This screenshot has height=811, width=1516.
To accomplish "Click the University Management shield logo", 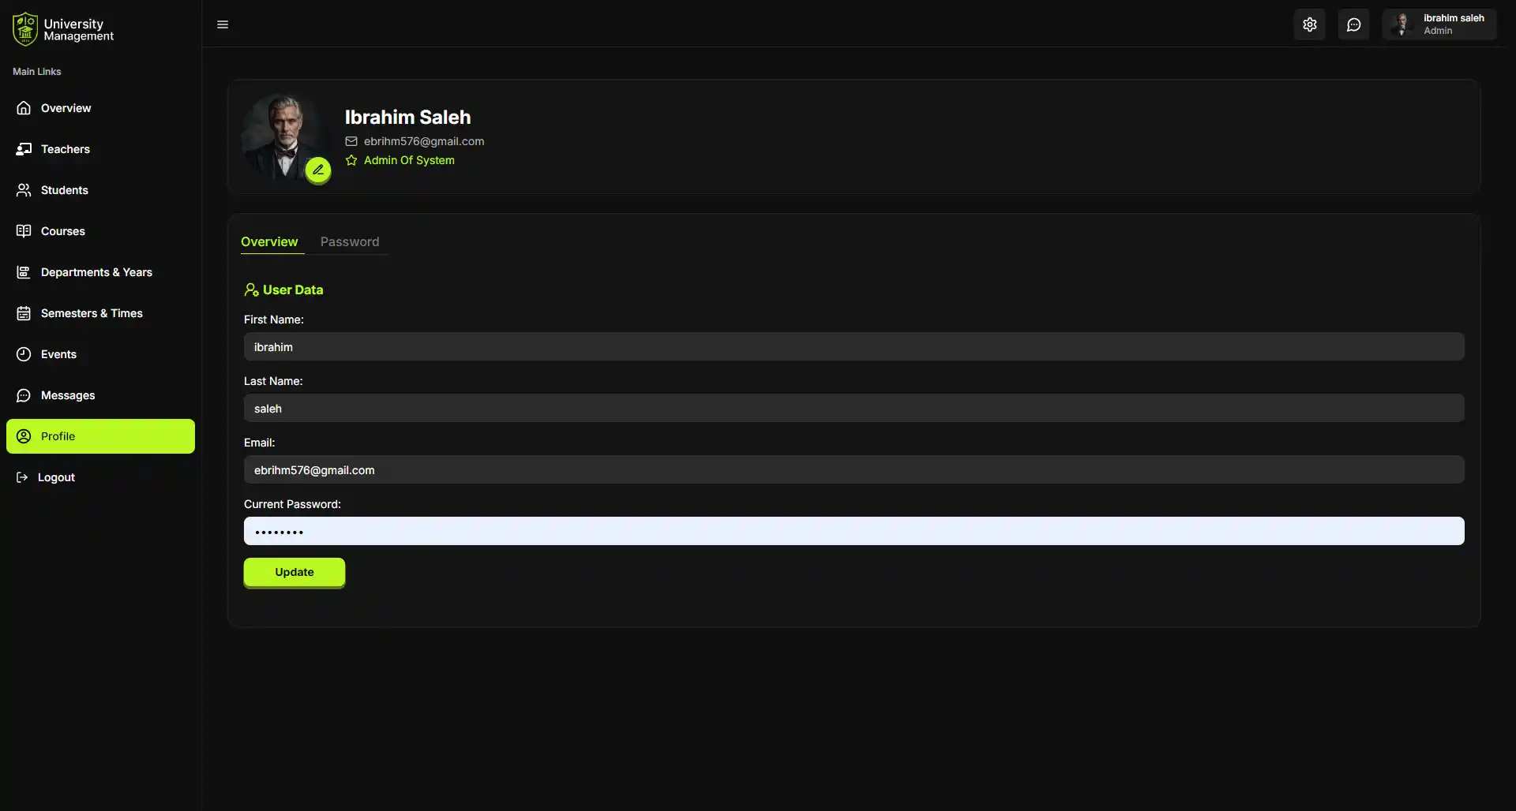I will tap(25, 29).
